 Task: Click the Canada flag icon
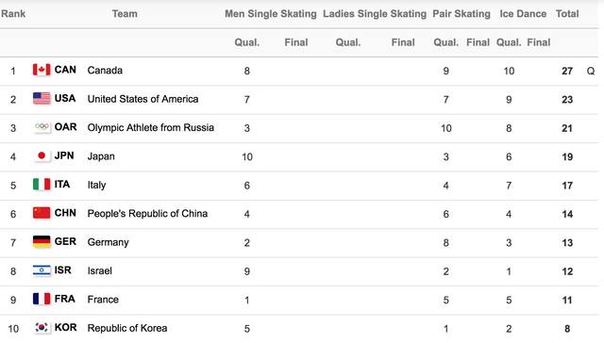[x=42, y=70]
